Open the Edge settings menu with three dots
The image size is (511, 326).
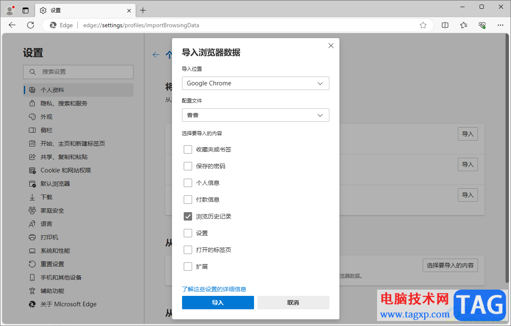[x=501, y=25]
